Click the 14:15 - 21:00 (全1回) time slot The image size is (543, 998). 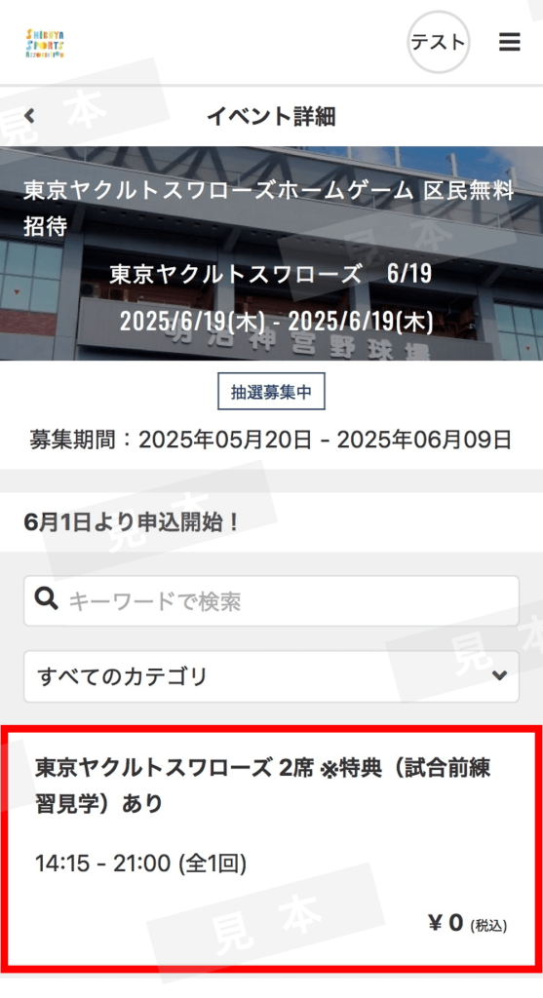coord(140,864)
